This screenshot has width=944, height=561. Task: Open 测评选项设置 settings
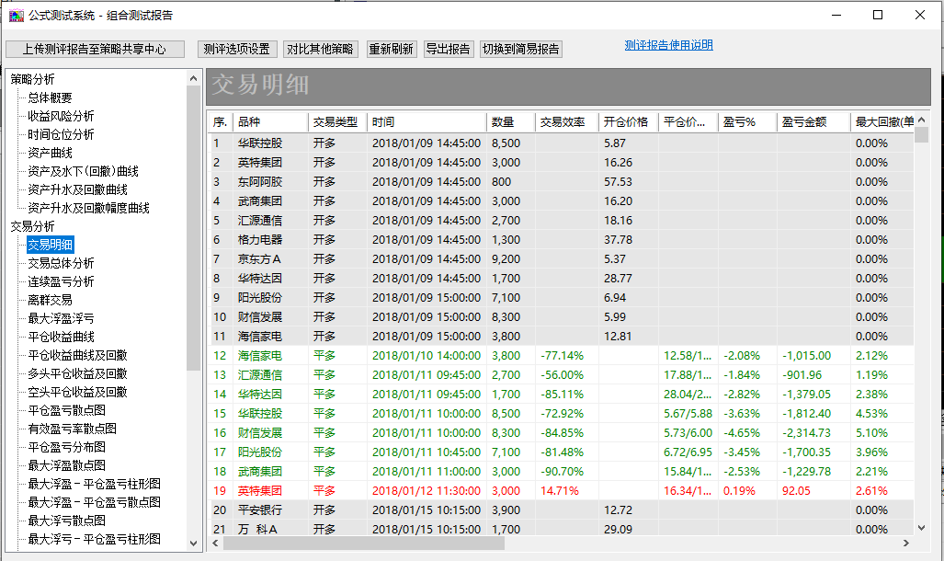coord(237,49)
